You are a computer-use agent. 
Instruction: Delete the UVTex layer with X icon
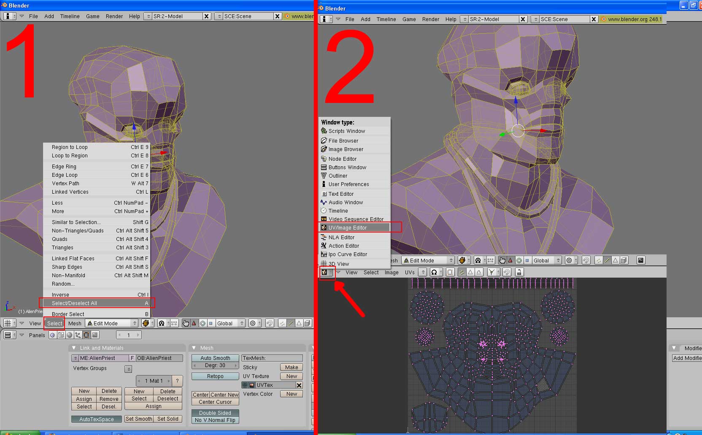click(299, 385)
